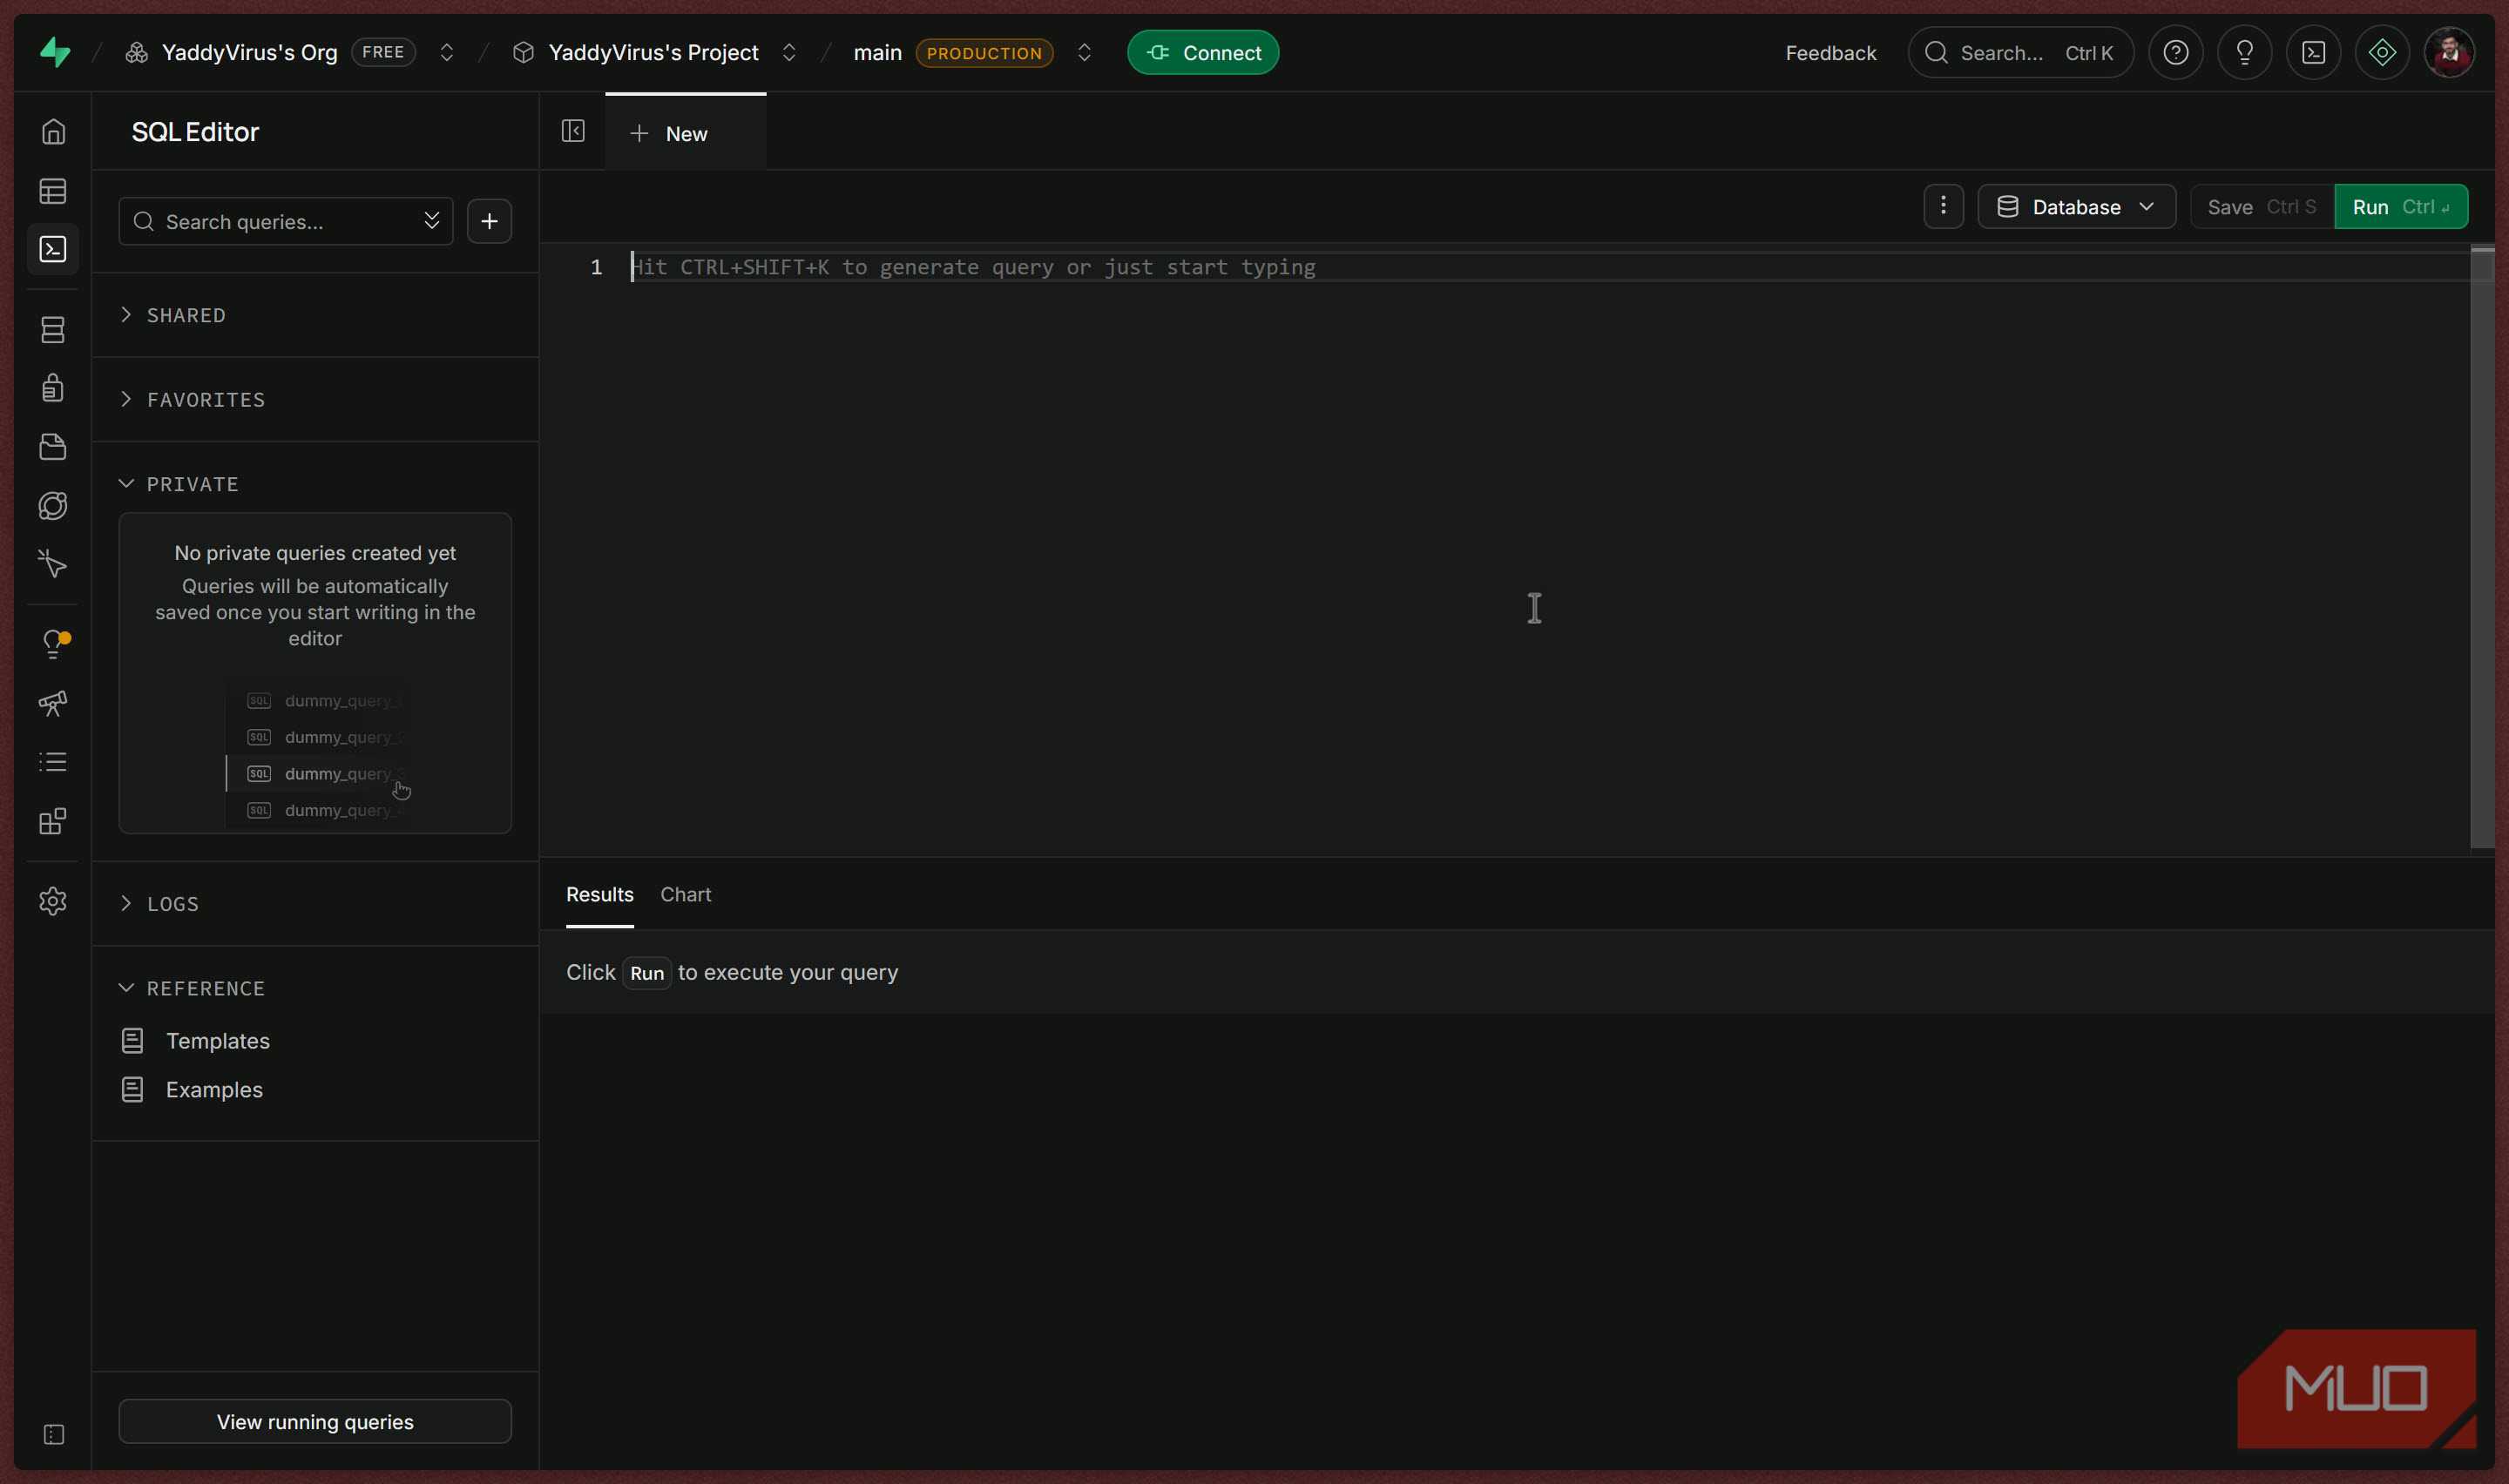Expand the LOGS section
Viewport: 2509px width, 1484px height.
[315, 903]
